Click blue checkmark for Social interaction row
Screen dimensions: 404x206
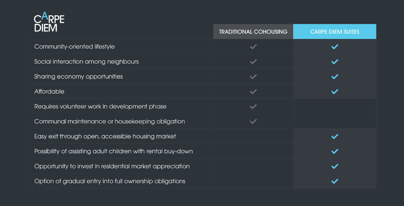(x=334, y=62)
